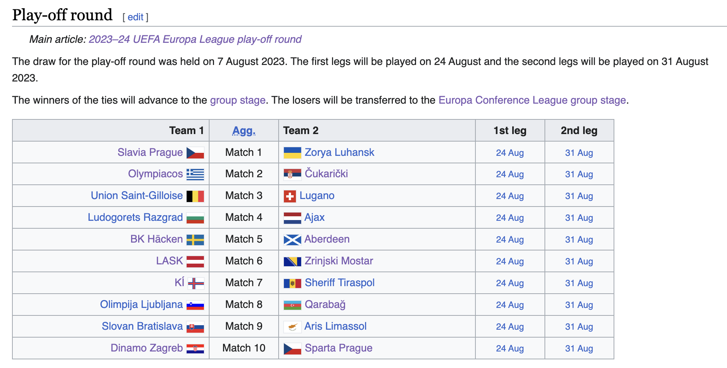This screenshot has height=368, width=727.
Task: Click the Faroe Islands flag next to KÍ
Action: click(196, 283)
